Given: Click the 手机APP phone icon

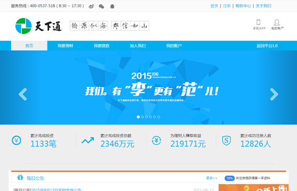Looking at the screenshot, I should (x=258, y=22).
